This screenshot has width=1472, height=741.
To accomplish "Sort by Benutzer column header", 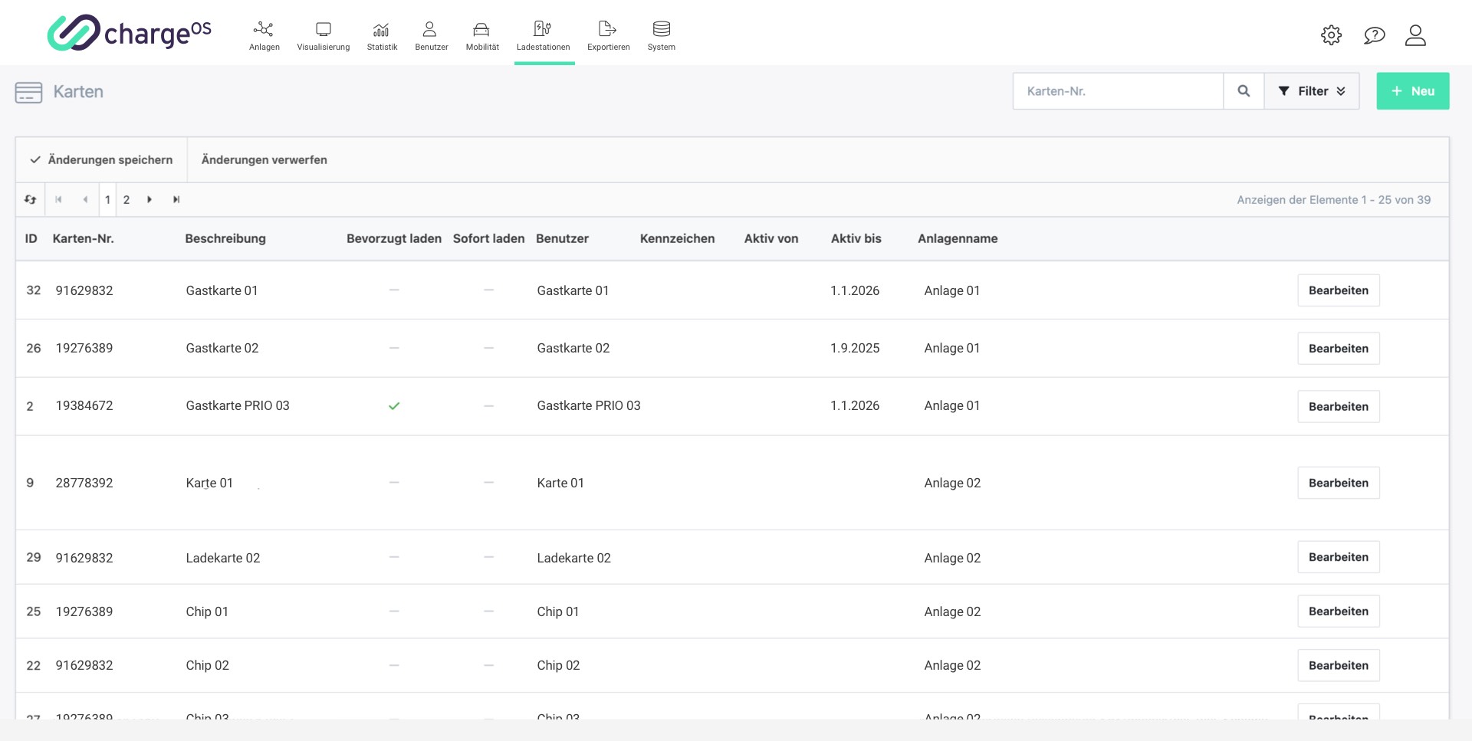I will (562, 238).
